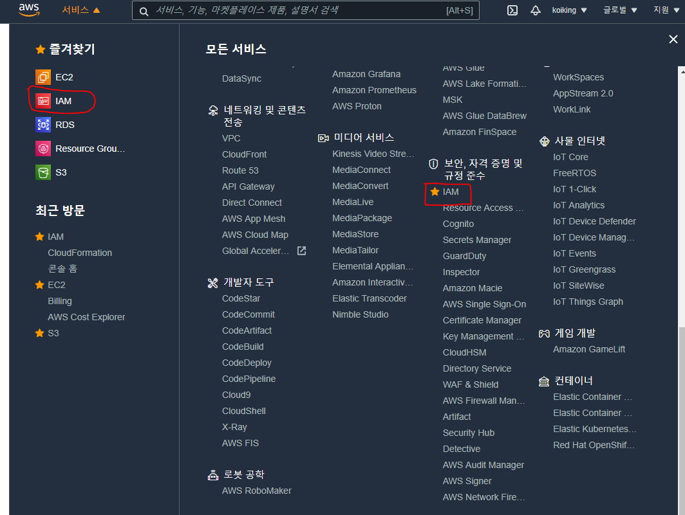This screenshot has width=685, height=515.
Task: Open AWS Glue DataBrew service
Action: click(x=485, y=116)
